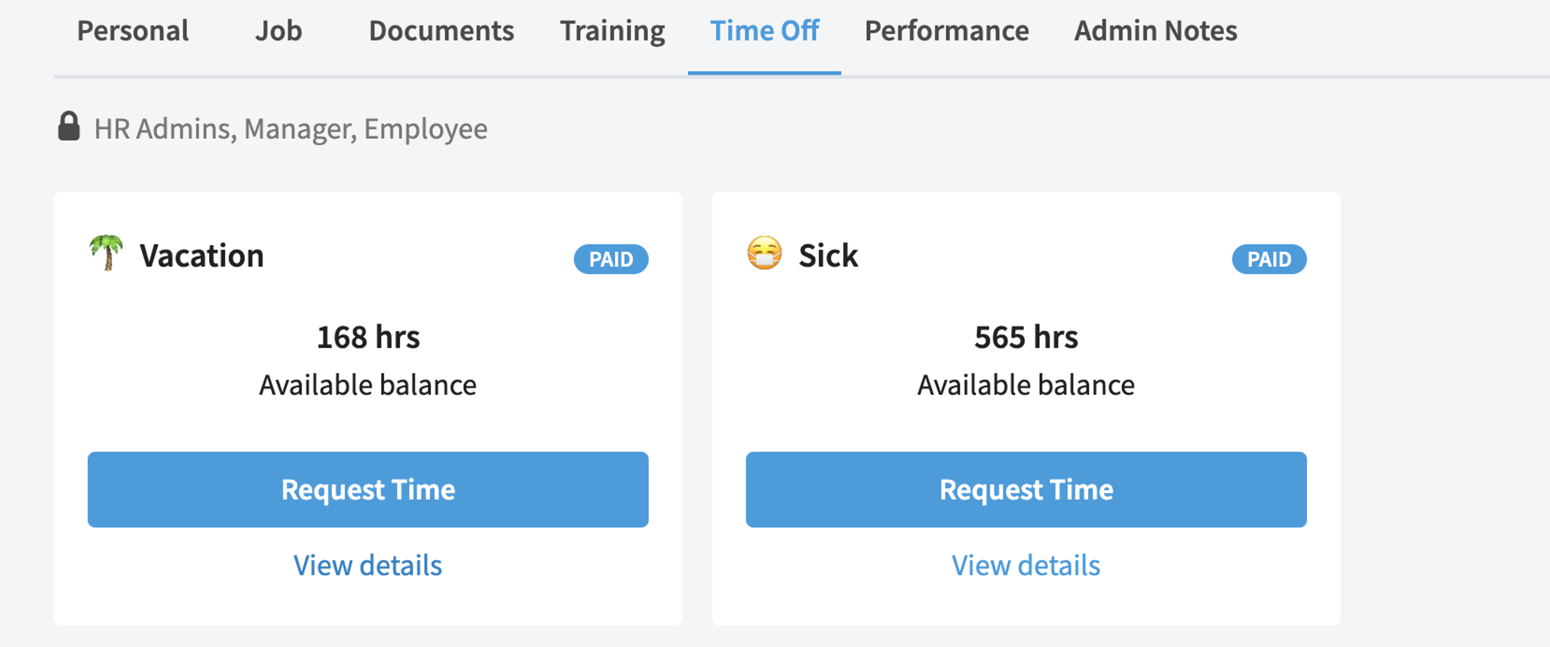Click the PAID badge on Sick card
The width and height of the screenshot is (1550, 647).
pos(1269,260)
